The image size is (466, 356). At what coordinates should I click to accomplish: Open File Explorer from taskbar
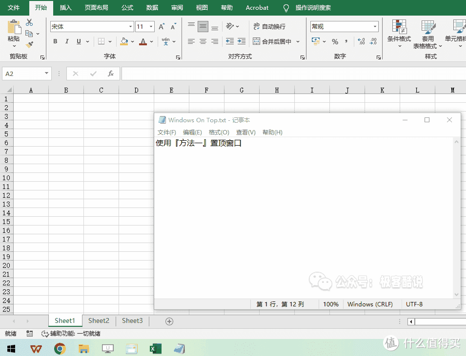[84, 349]
